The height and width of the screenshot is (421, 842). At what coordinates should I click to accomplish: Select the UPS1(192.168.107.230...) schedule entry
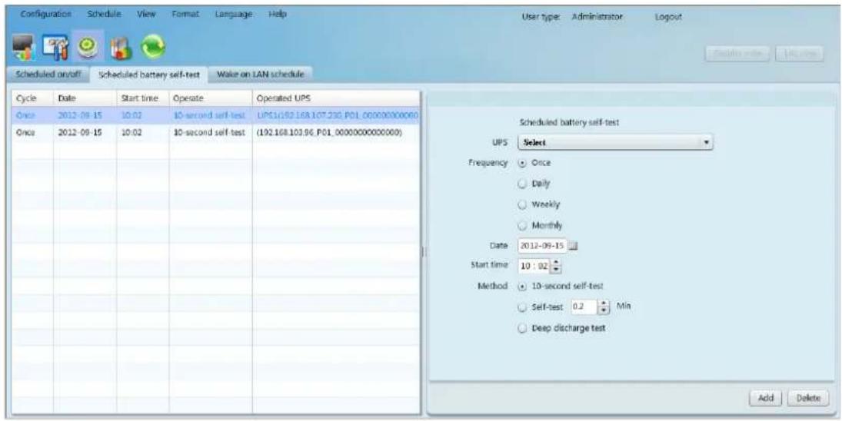point(216,116)
